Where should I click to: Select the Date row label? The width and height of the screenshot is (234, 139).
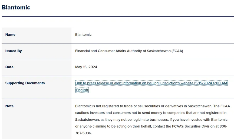(x=9, y=67)
